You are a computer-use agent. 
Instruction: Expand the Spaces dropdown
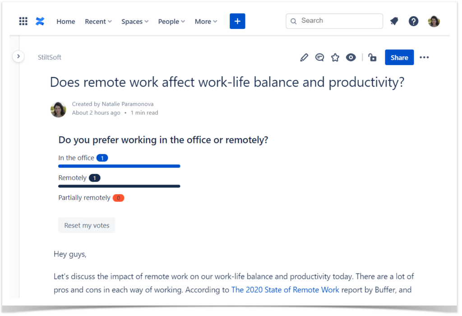click(x=134, y=21)
